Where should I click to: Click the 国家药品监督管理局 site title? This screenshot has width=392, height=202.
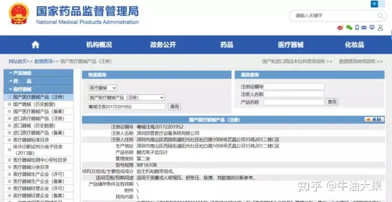pyautogui.click(x=87, y=11)
